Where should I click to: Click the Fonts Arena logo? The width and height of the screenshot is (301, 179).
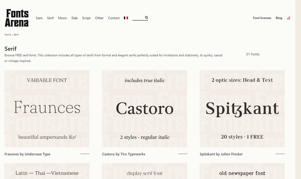(x=17, y=18)
